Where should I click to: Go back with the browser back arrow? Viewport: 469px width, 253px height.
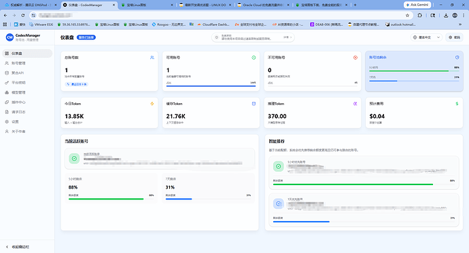pos(5,15)
